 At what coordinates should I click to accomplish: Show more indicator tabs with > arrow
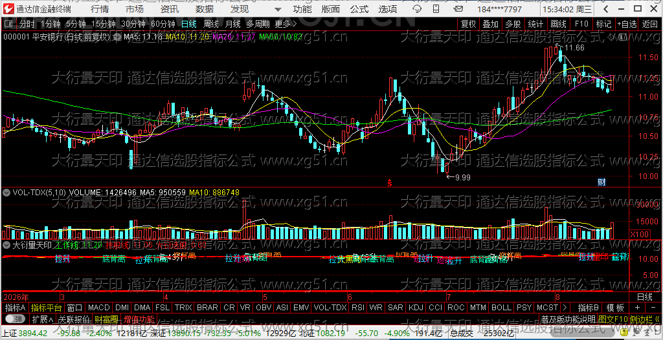[x=566, y=308]
